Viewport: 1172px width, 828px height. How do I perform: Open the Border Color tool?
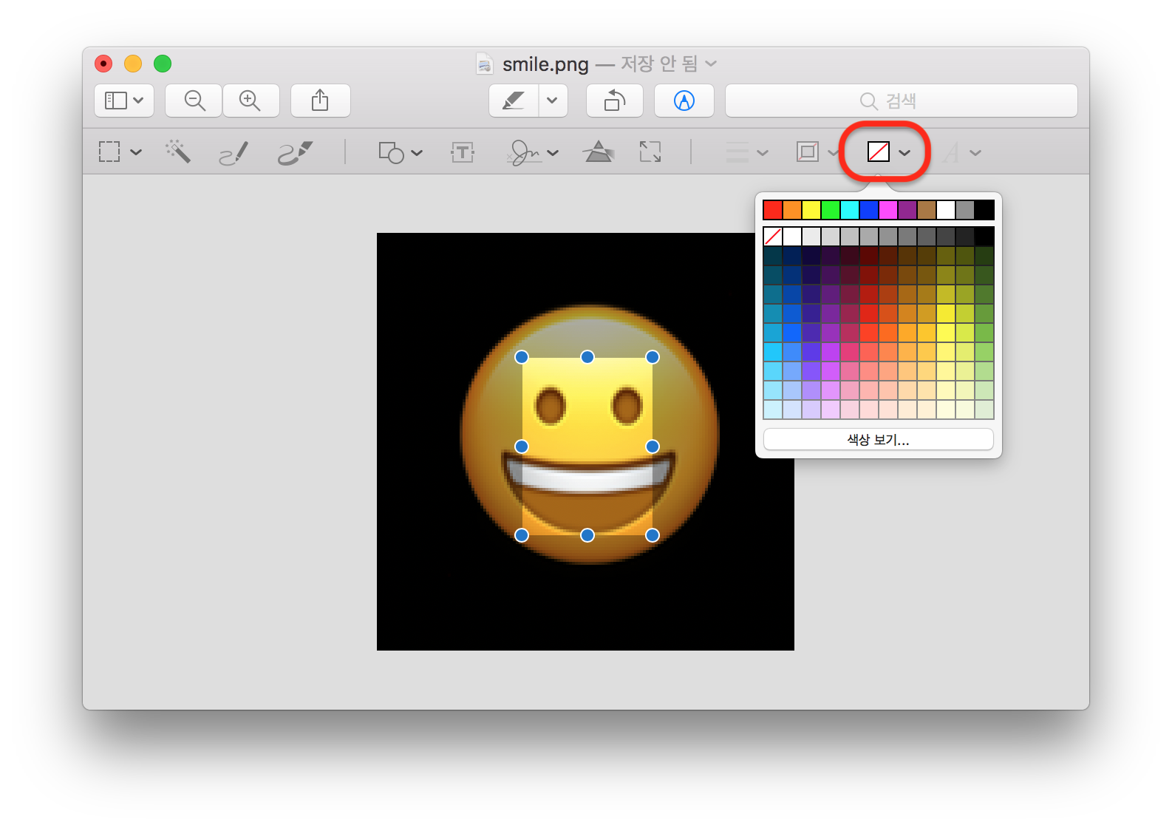808,152
